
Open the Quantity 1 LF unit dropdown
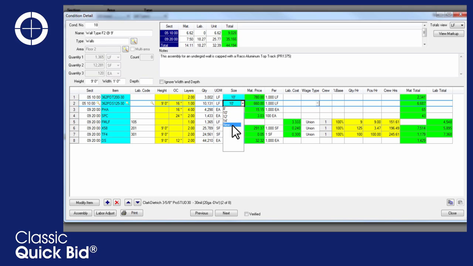[118, 57]
